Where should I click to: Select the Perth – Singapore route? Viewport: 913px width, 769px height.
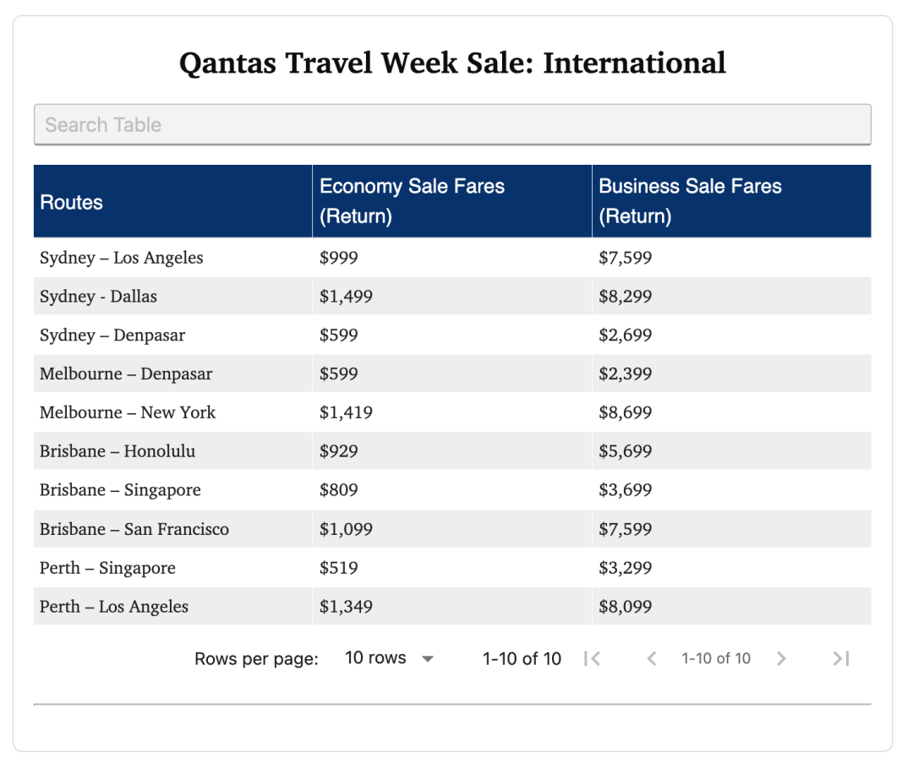click(107, 568)
